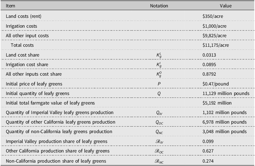Click the Item column header

(10, 6)
